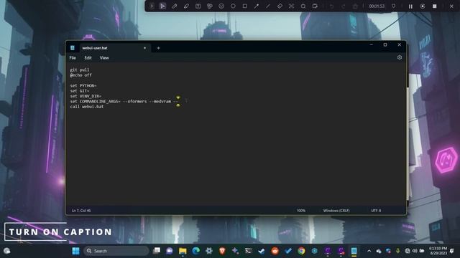Add a marker to the recording
This screenshot has width=460, height=258.
393,6
